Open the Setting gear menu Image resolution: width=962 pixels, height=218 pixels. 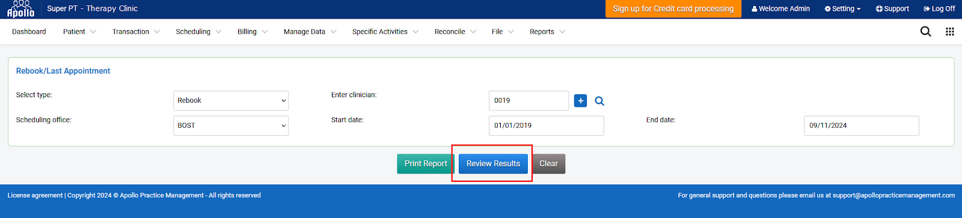[842, 9]
